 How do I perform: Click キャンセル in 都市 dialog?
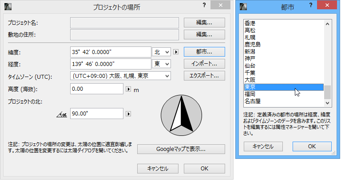click(x=263, y=146)
